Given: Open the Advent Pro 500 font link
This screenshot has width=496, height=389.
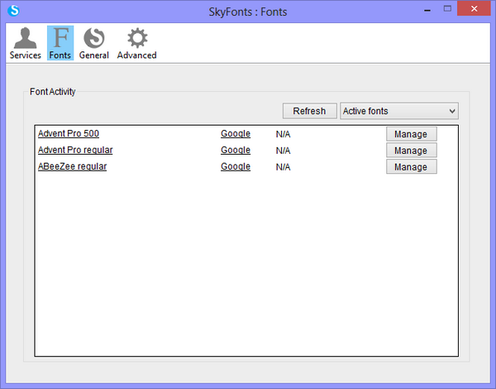Looking at the screenshot, I should pyautogui.click(x=69, y=133).
